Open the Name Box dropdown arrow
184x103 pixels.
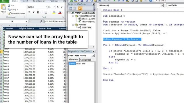point(26,21)
